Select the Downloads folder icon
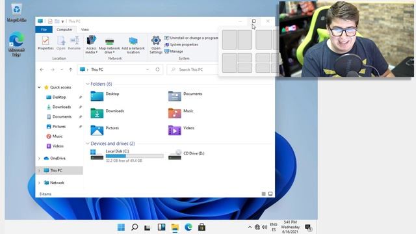This screenshot has width=416, height=234. pos(97,112)
